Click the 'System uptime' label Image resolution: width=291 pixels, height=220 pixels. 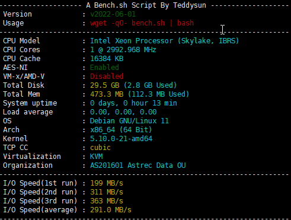click(x=30, y=103)
